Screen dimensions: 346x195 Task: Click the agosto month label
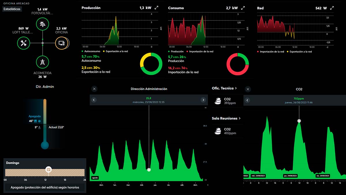(95, 178)
